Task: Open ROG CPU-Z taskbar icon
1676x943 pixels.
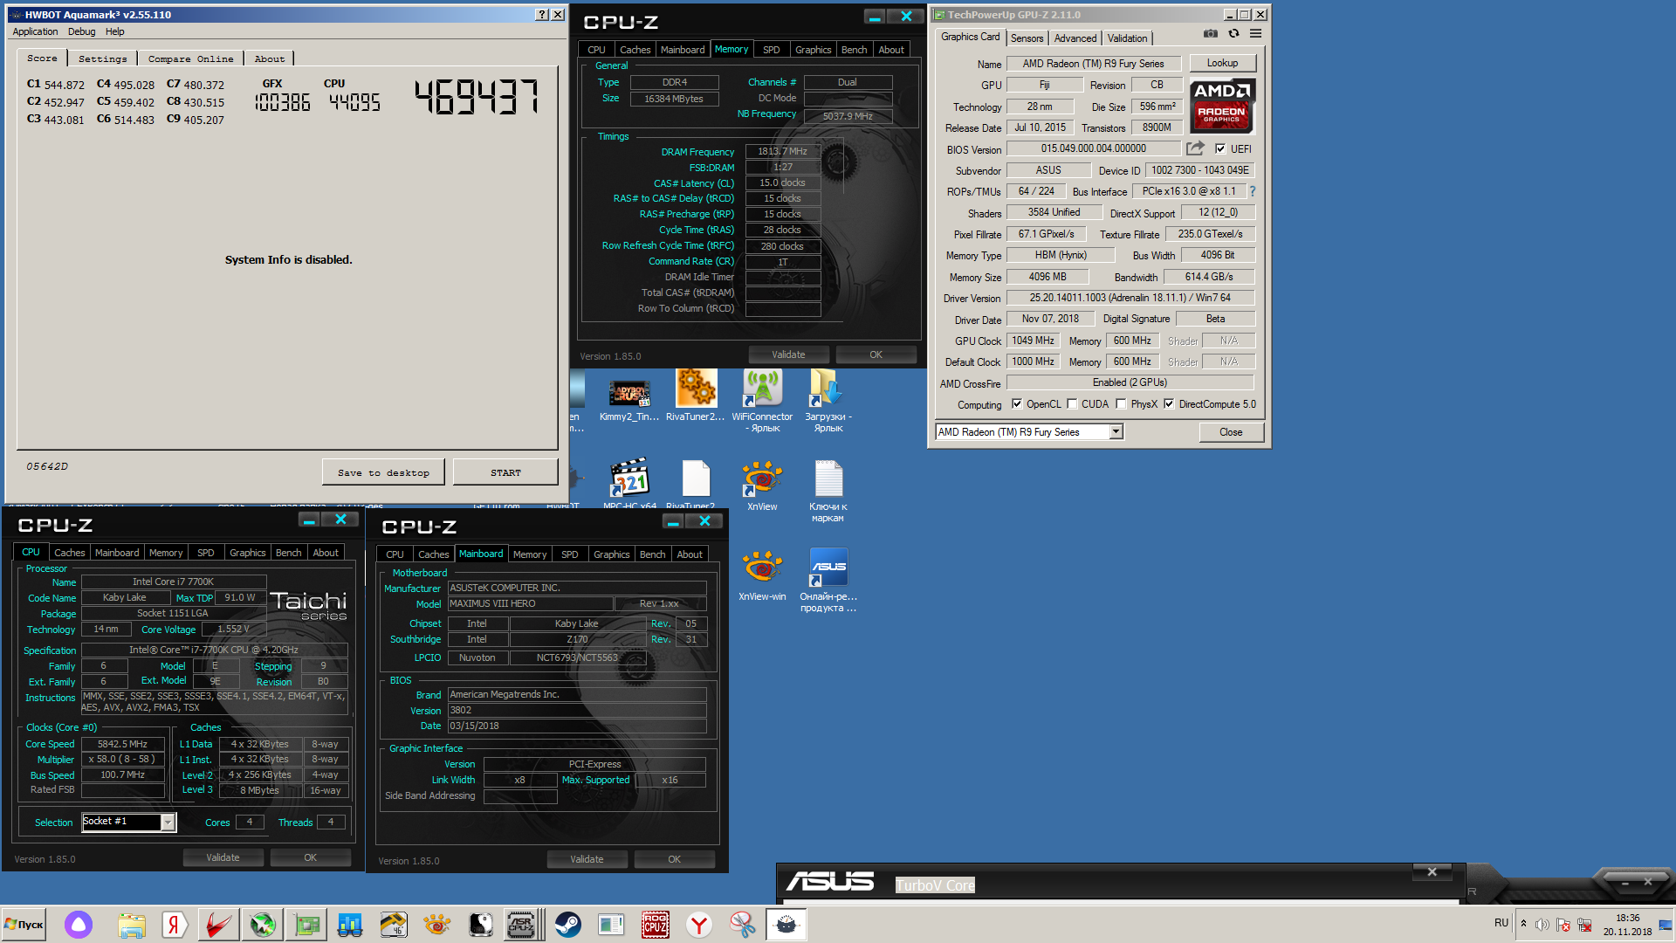Action: click(656, 925)
